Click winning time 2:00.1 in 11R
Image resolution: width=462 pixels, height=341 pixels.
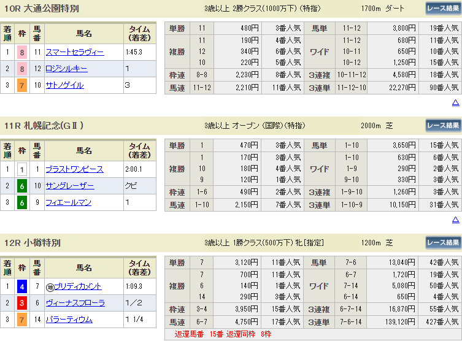pos(134,170)
